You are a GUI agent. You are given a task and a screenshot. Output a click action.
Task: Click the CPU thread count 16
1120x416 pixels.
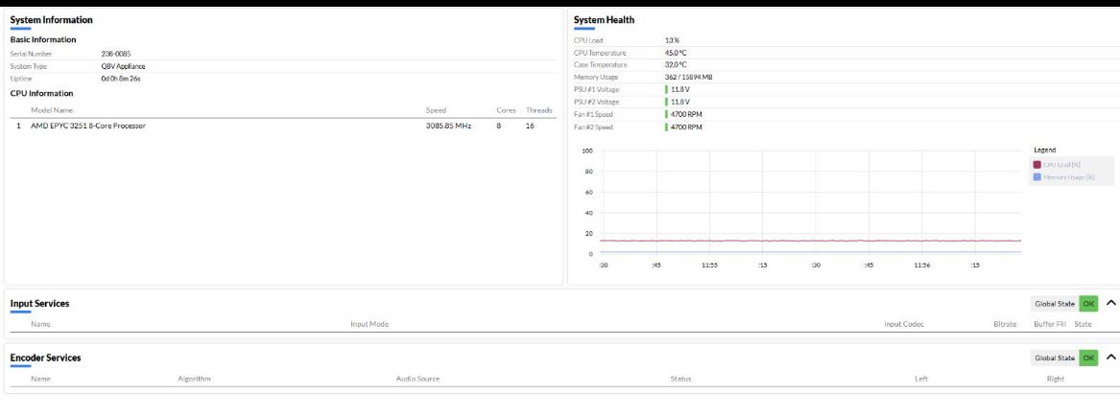[x=530, y=126]
